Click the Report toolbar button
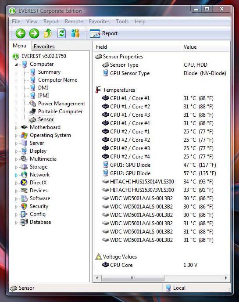 point(103,33)
